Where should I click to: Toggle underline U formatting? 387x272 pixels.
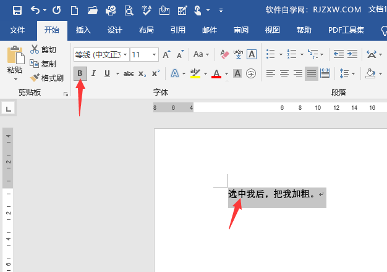coord(107,73)
